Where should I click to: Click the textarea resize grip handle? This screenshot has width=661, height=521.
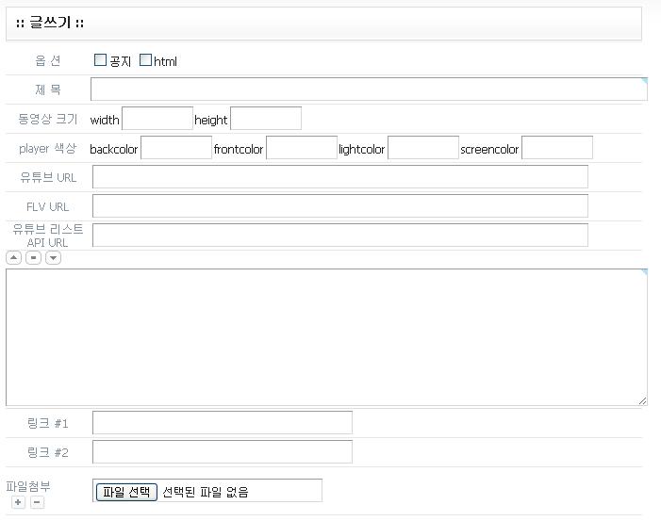pos(642,401)
